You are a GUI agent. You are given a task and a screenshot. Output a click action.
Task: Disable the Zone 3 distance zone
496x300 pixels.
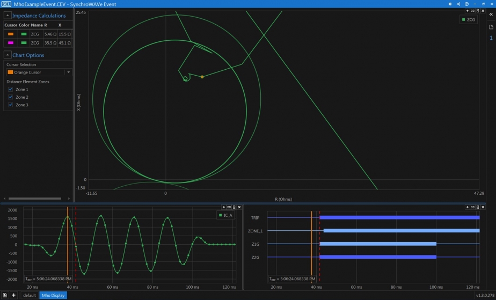pos(10,105)
